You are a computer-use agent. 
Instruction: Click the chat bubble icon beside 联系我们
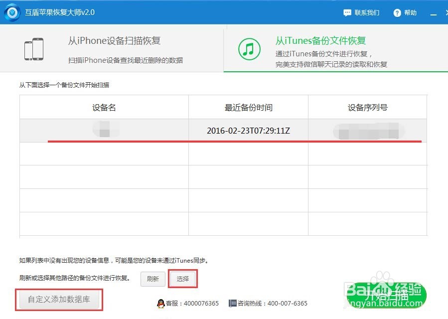pyautogui.click(x=347, y=13)
